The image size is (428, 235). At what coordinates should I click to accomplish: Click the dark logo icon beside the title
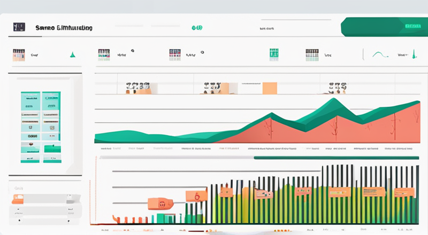(19, 27)
